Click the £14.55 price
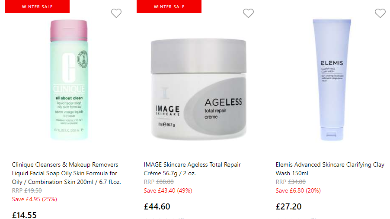 [24, 215]
